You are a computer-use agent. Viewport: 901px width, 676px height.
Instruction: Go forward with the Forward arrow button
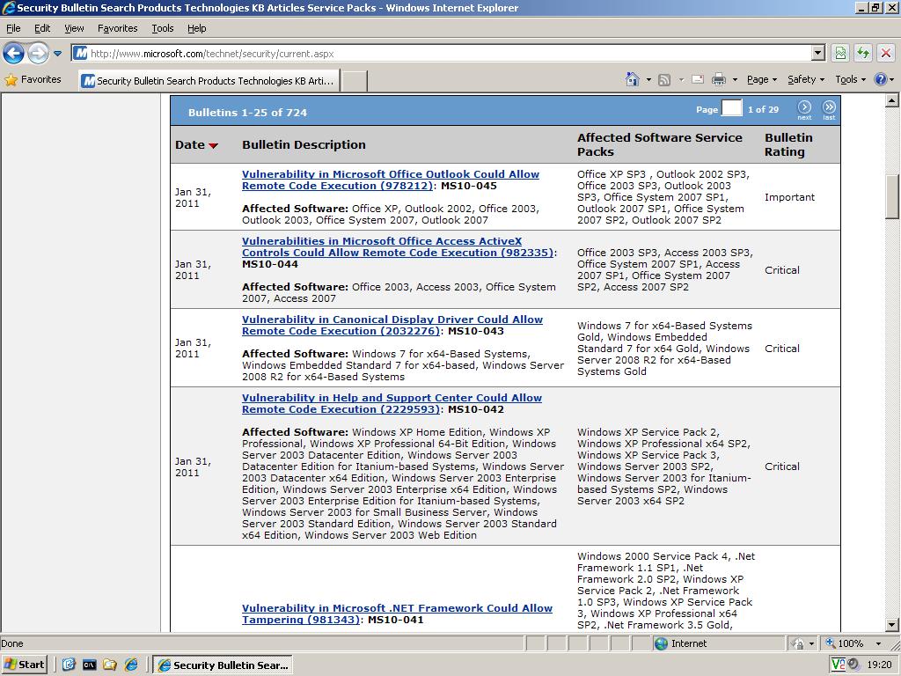(38, 54)
